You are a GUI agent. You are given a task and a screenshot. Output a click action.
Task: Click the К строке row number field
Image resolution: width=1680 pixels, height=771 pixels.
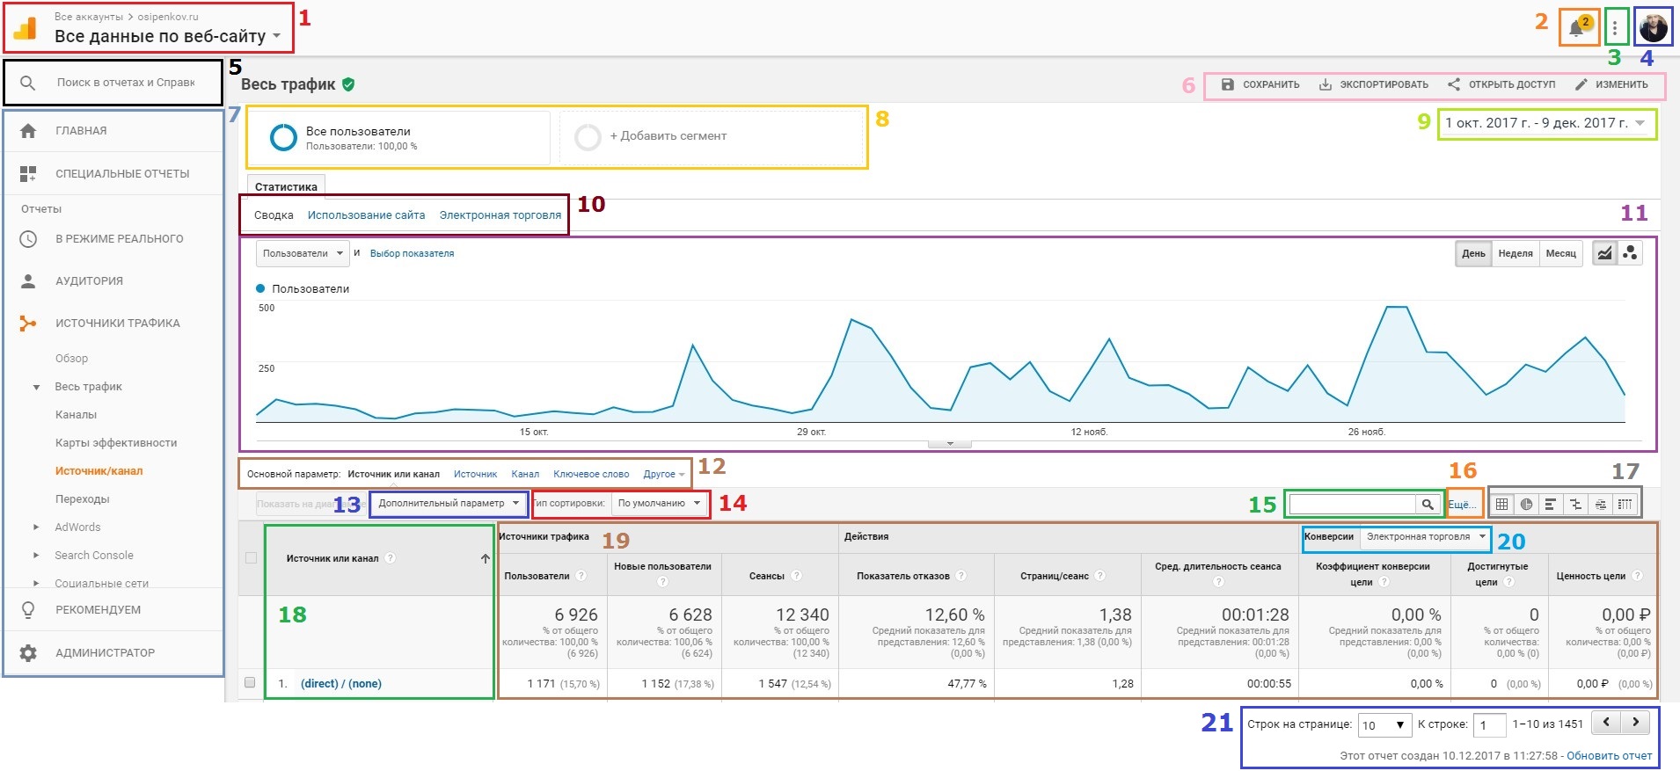(x=1489, y=725)
